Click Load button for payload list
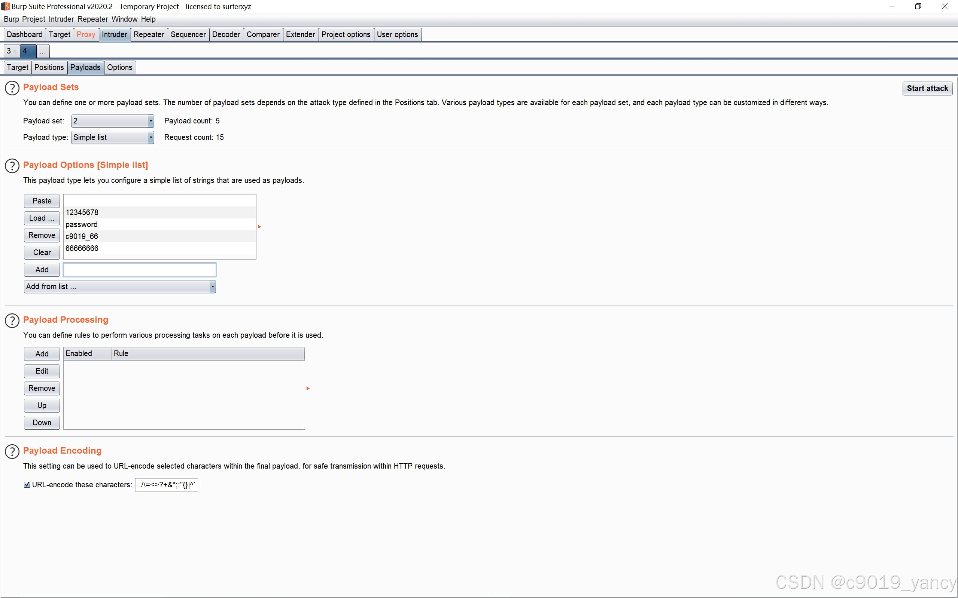 pos(42,218)
